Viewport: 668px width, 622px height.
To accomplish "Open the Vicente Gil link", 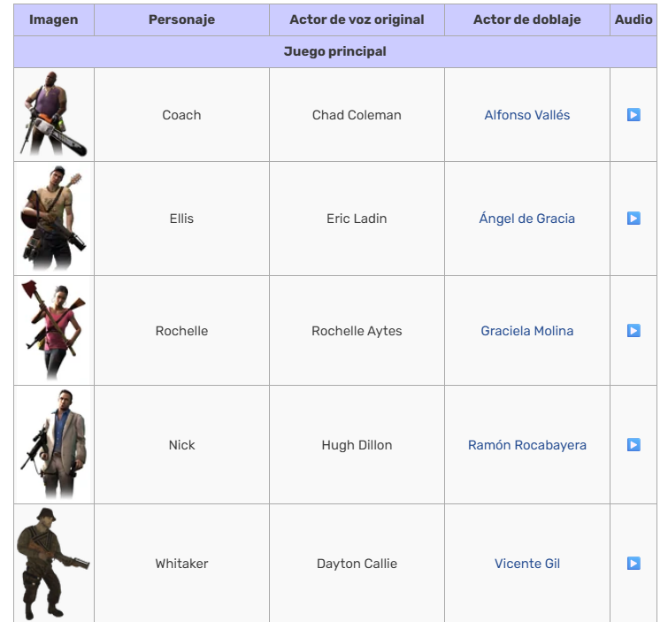I will [x=527, y=564].
